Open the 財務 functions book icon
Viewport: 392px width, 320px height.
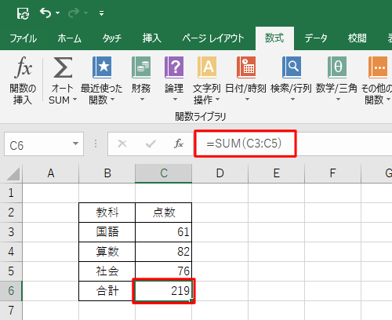point(141,67)
